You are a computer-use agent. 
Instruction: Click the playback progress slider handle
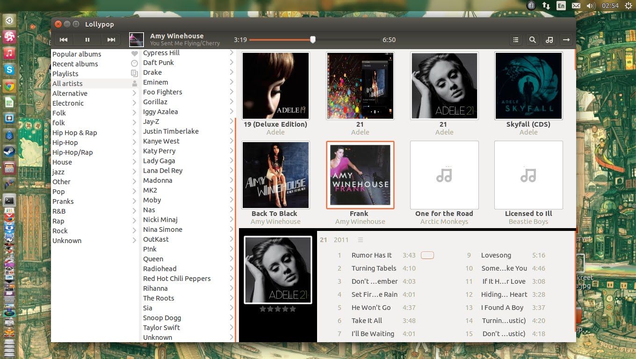pyautogui.click(x=313, y=40)
